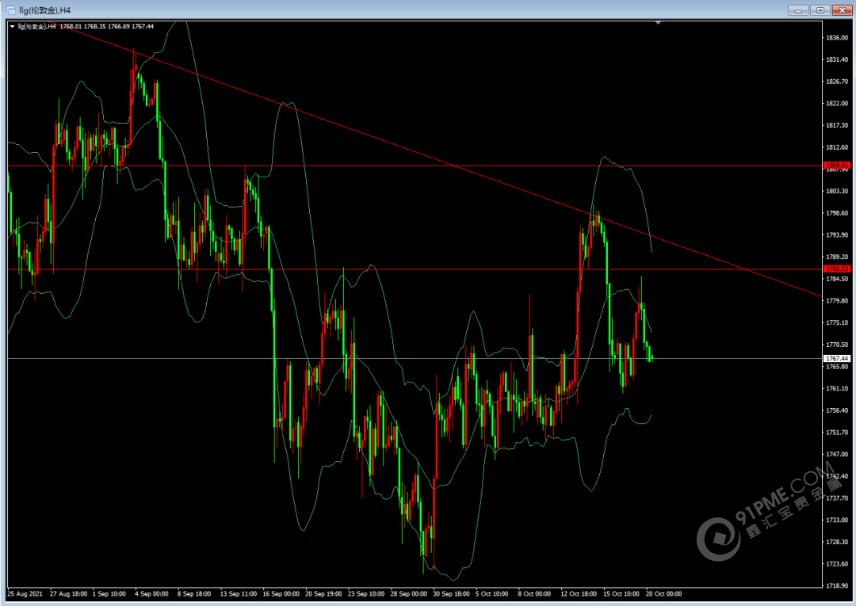Click the 1803.30 price axis label
856x606 pixels.
coord(838,191)
